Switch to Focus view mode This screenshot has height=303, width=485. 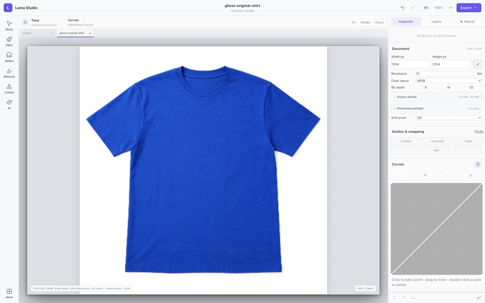[379, 22]
